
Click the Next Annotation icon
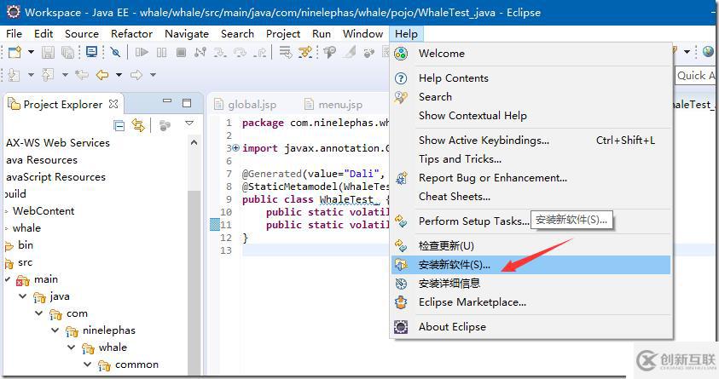[x=14, y=75]
